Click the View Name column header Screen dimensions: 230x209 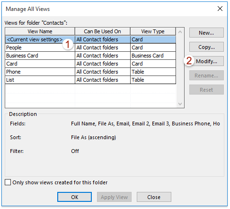(40, 31)
